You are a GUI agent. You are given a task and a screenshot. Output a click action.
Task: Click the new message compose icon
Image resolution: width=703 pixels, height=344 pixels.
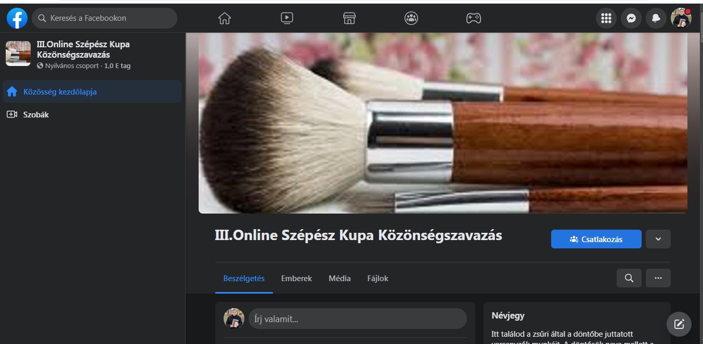click(x=679, y=324)
